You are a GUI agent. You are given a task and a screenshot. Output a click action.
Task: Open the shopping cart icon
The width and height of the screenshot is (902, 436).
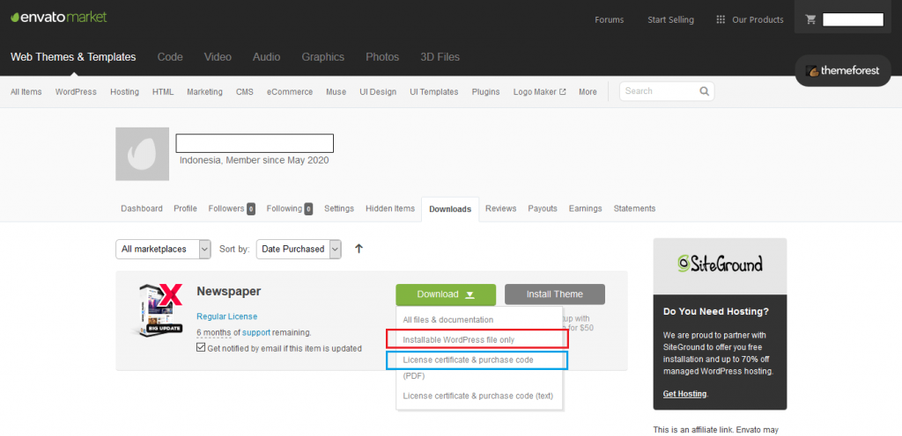click(810, 19)
